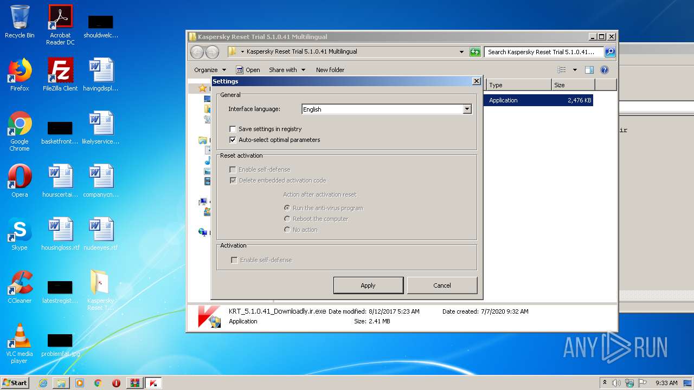
Task: Select the havingdispl... document on desktop
Action: pyautogui.click(x=101, y=75)
